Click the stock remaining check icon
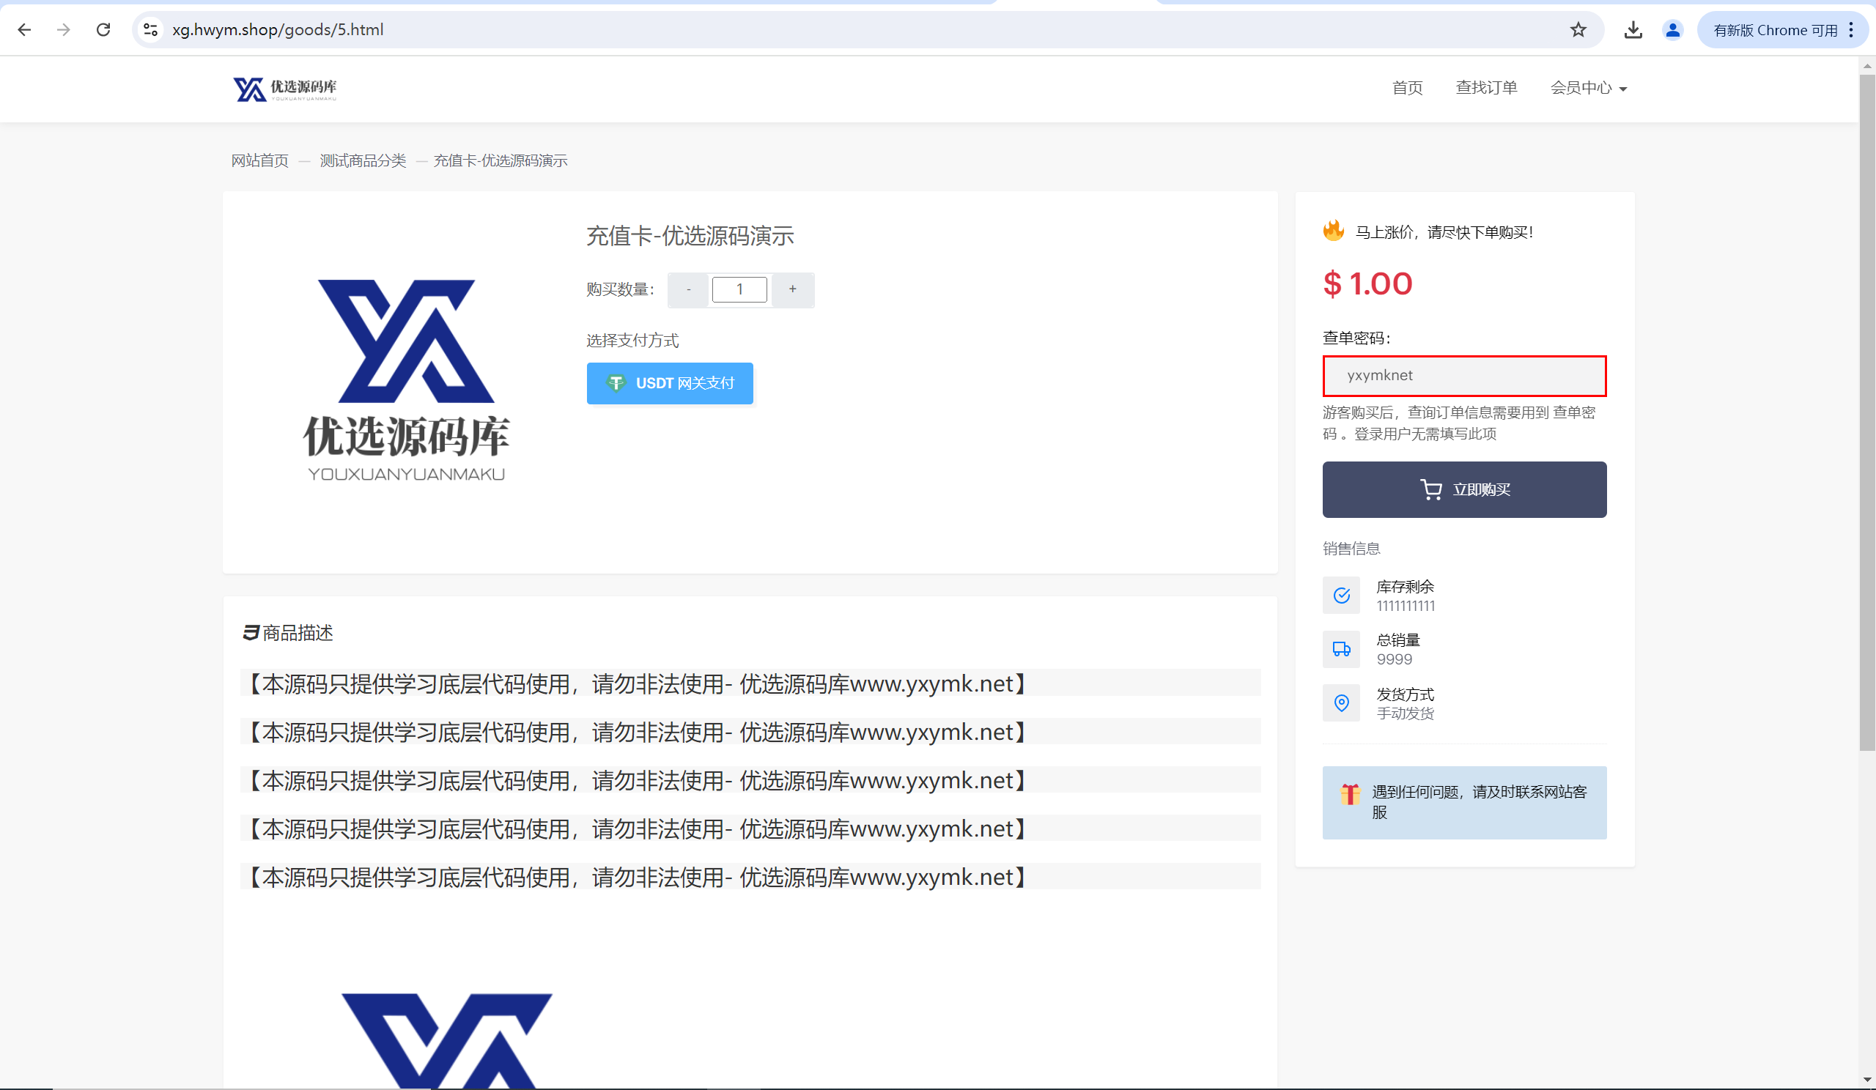This screenshot has width=1876, height=1090. click(1341, 596)
